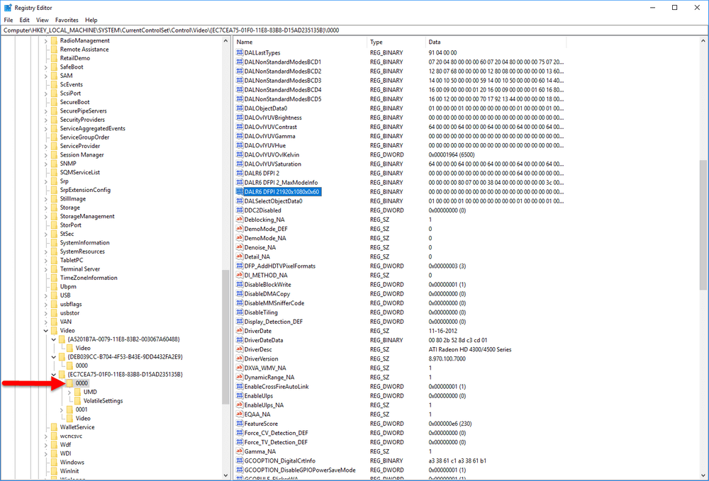709x481 pixels.
Task: Click folder icon of SafeBoot key
Action: point(55,67)
